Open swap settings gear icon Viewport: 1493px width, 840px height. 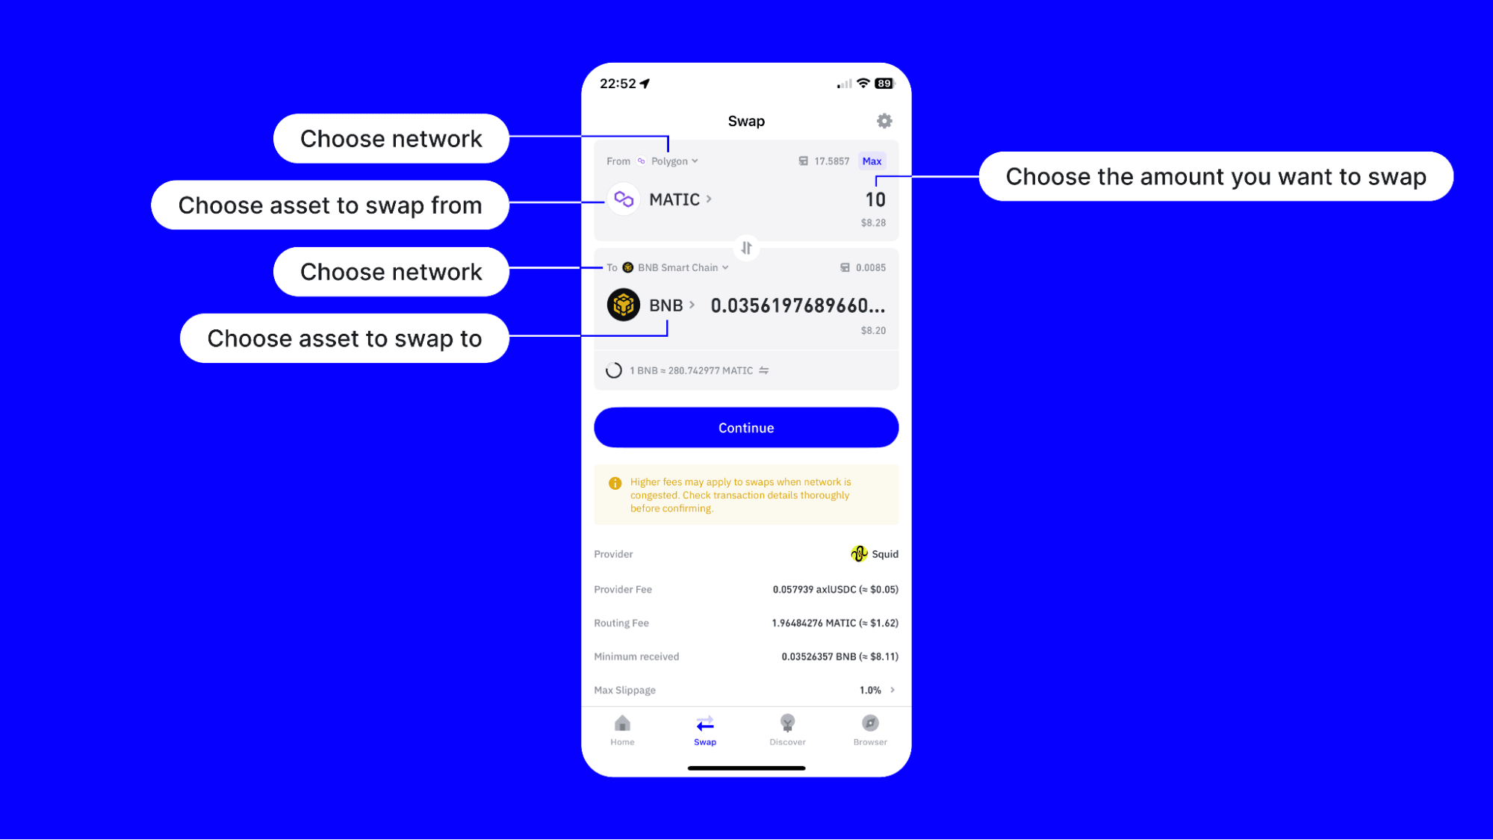tap(884, 121)
